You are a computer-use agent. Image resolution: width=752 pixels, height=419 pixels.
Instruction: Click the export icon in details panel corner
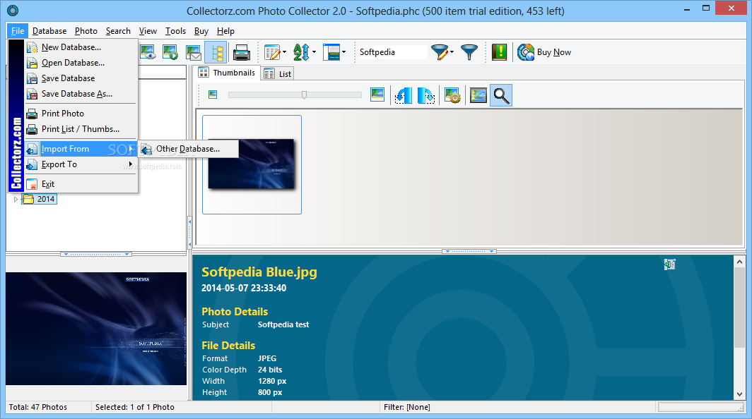669,265
